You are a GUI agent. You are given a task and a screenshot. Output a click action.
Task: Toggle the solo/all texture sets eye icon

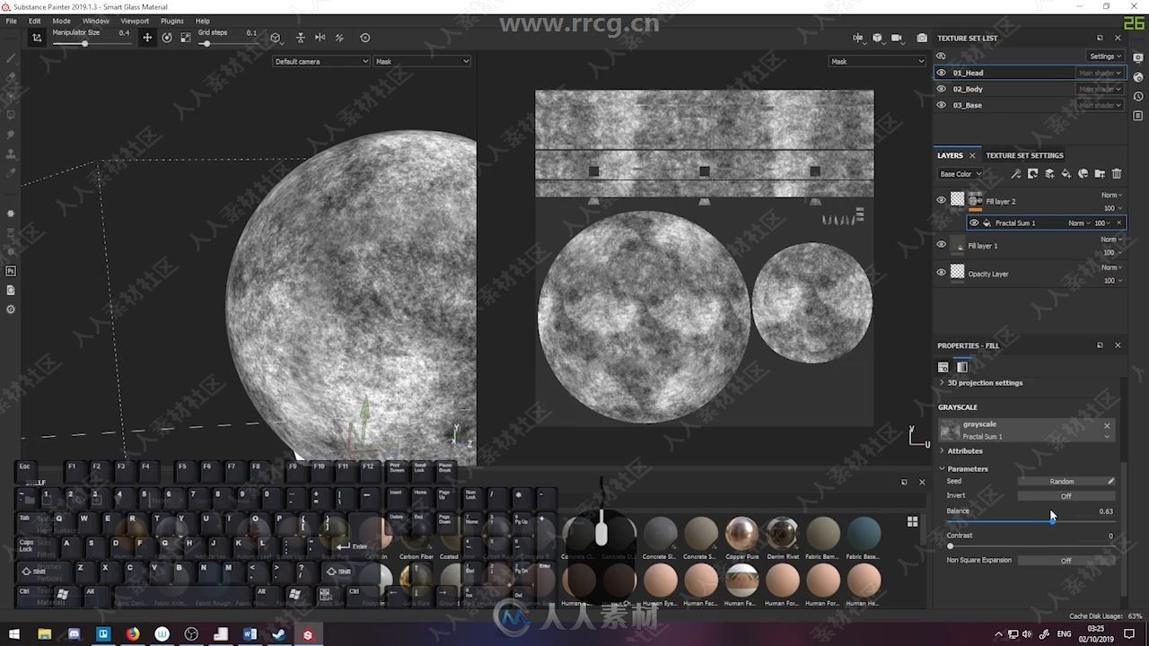click(941, 56)
